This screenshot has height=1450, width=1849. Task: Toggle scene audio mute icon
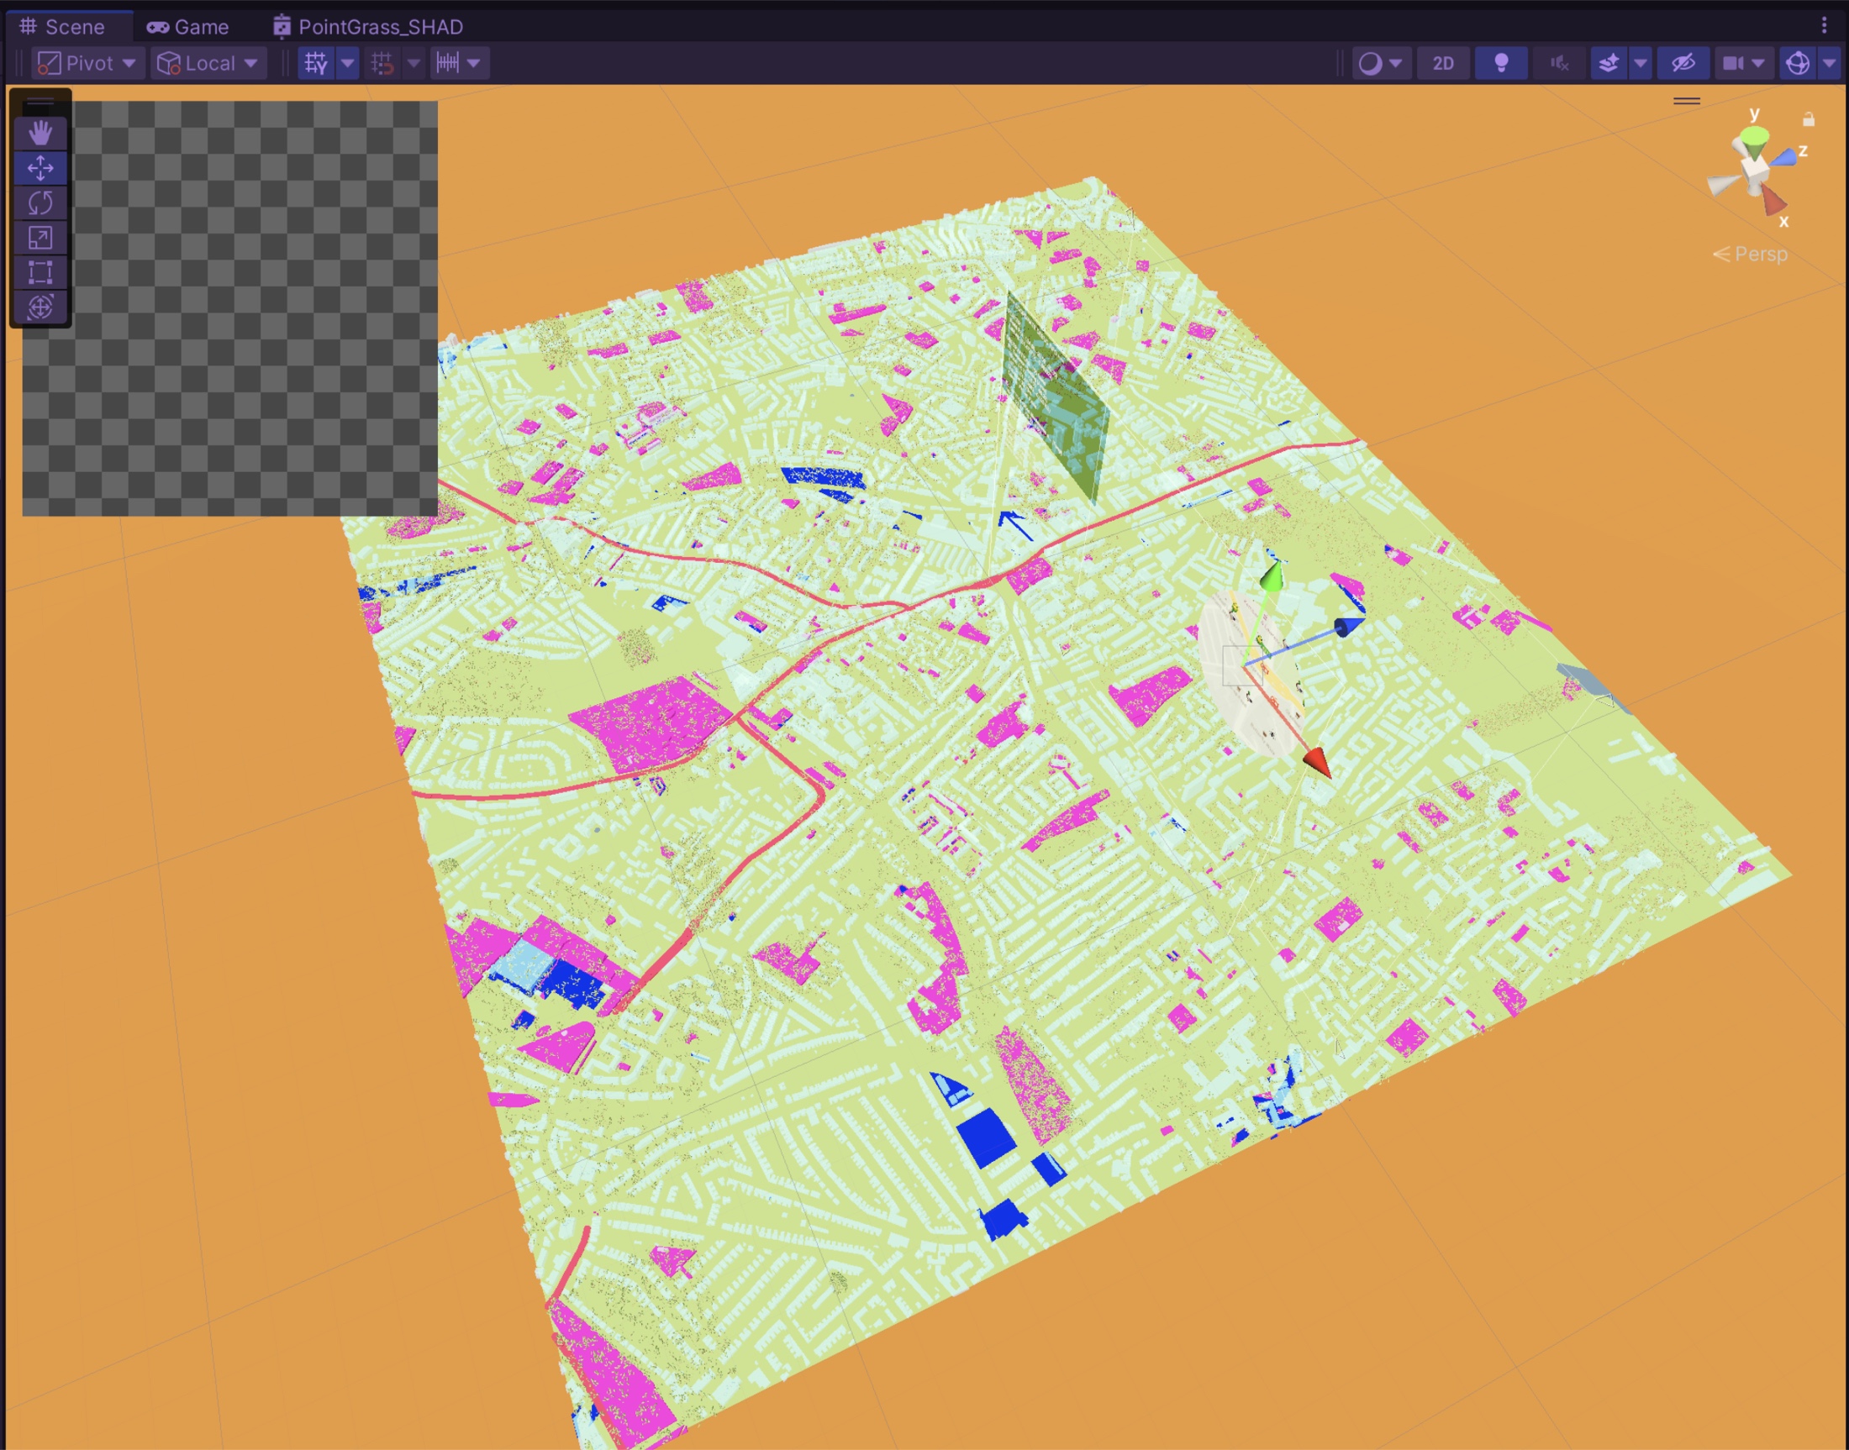coord(1558,63)
